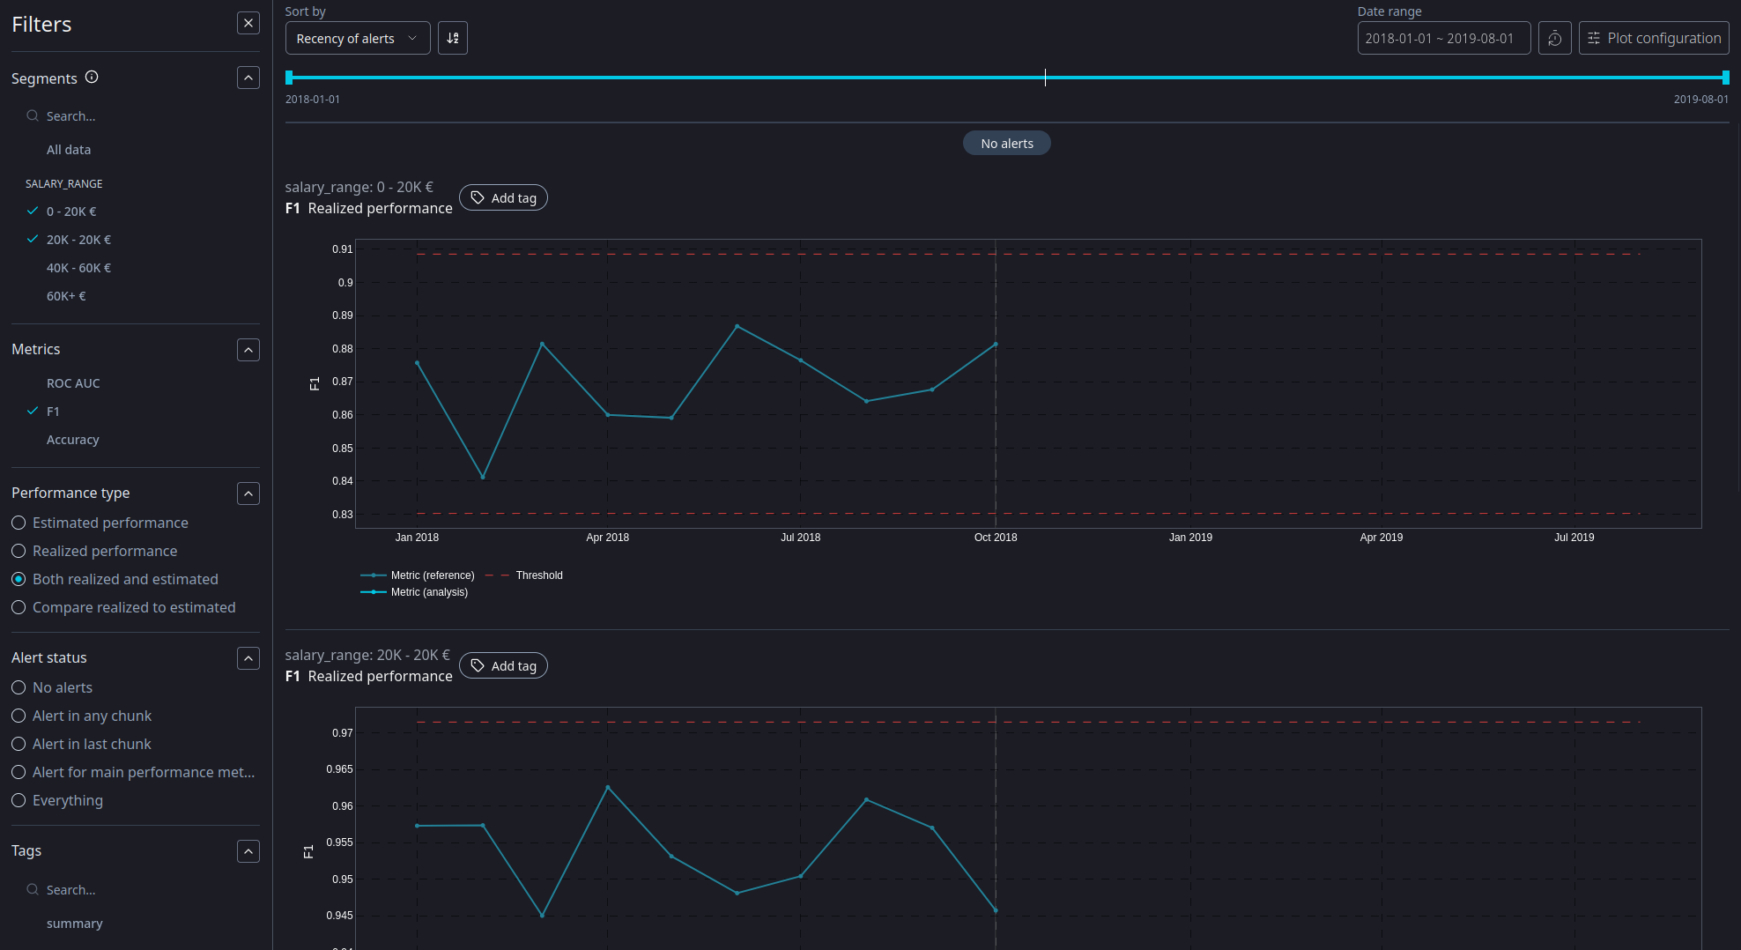
Task: Collapse the Metrics section
Action: (248, 350)
